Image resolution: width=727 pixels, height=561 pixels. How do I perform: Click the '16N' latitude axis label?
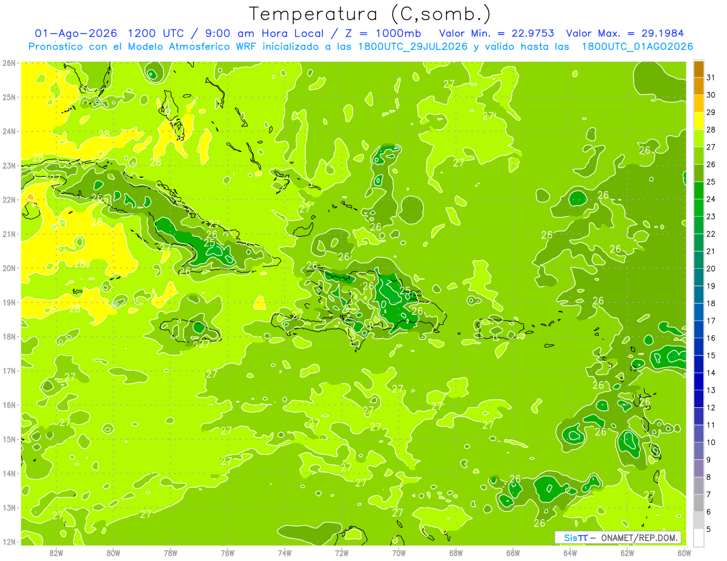(x=9, y=405)
